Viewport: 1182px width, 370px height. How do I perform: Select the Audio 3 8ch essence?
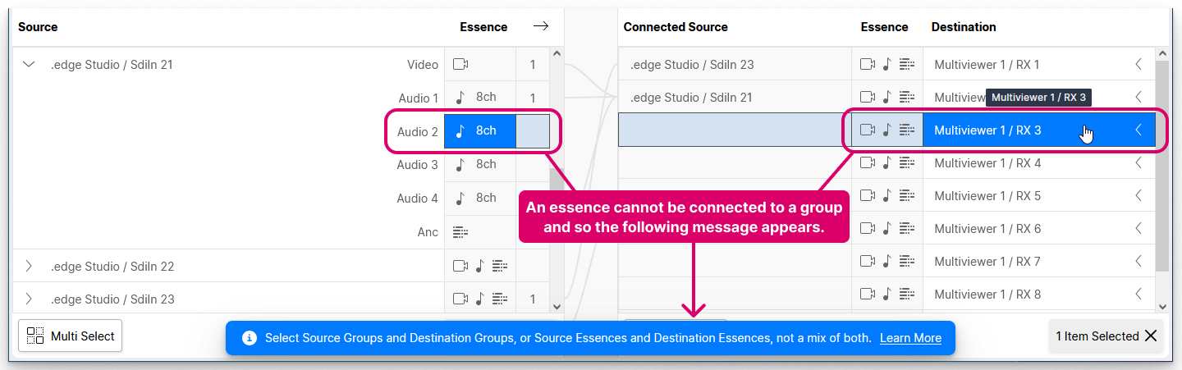click(479, 165)
